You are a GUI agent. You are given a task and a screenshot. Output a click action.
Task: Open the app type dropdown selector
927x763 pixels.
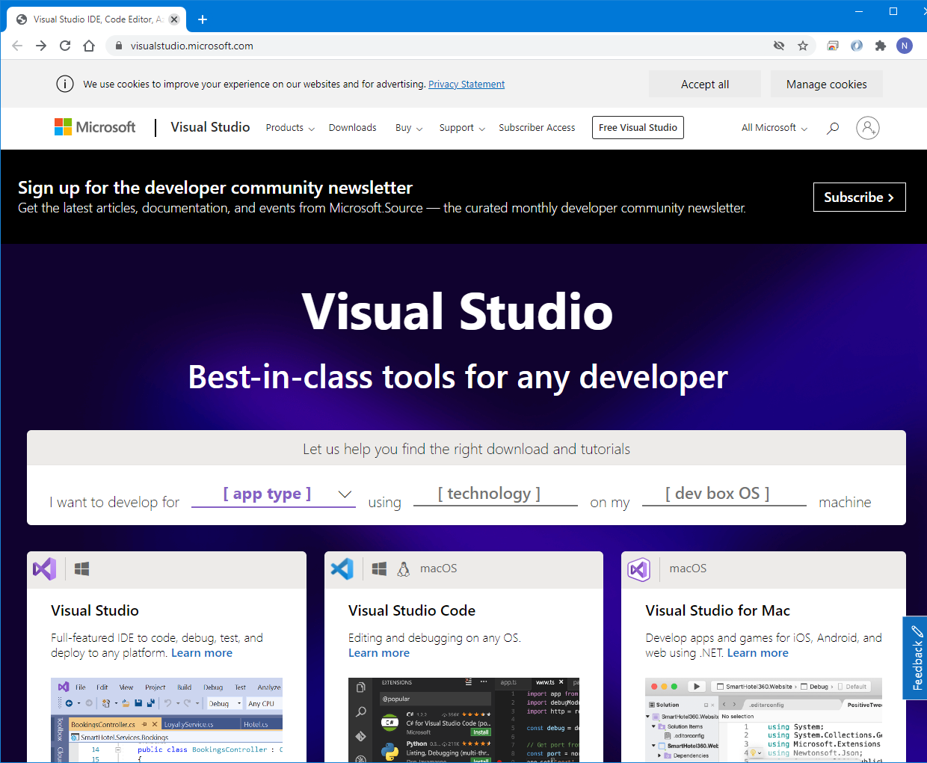(274, 494)
